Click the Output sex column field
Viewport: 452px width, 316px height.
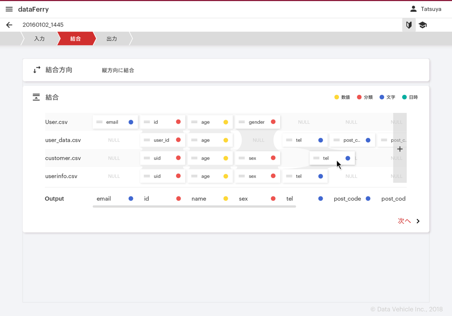coord(257,199)
